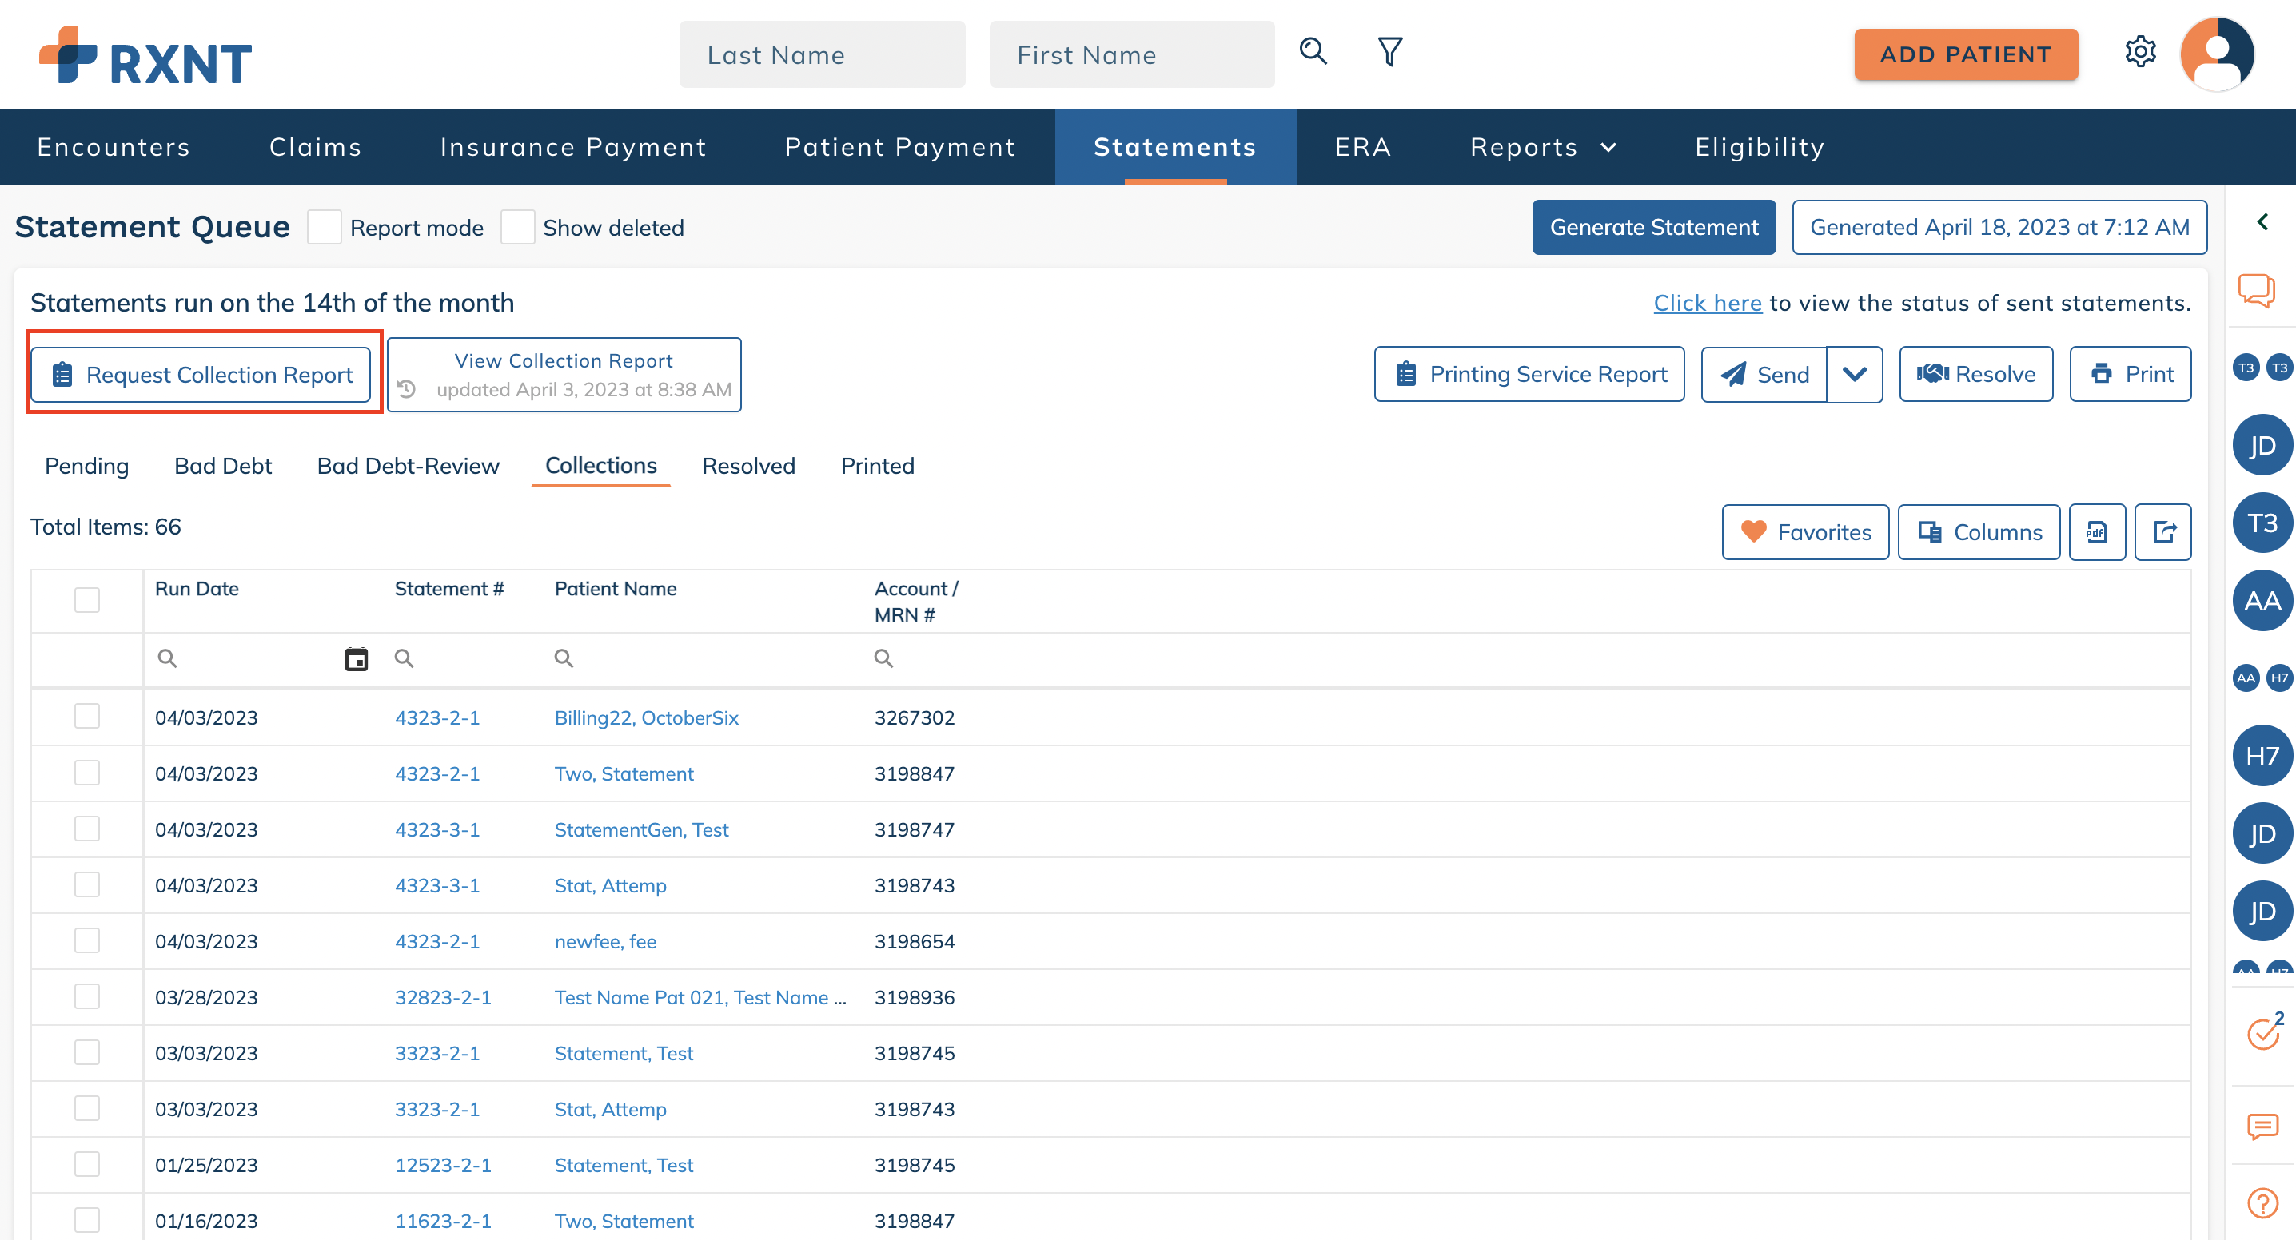Enable the Report mode checkbox
The height and width of the screenshot is (1240, 2296).
click(x=325, y=226)
